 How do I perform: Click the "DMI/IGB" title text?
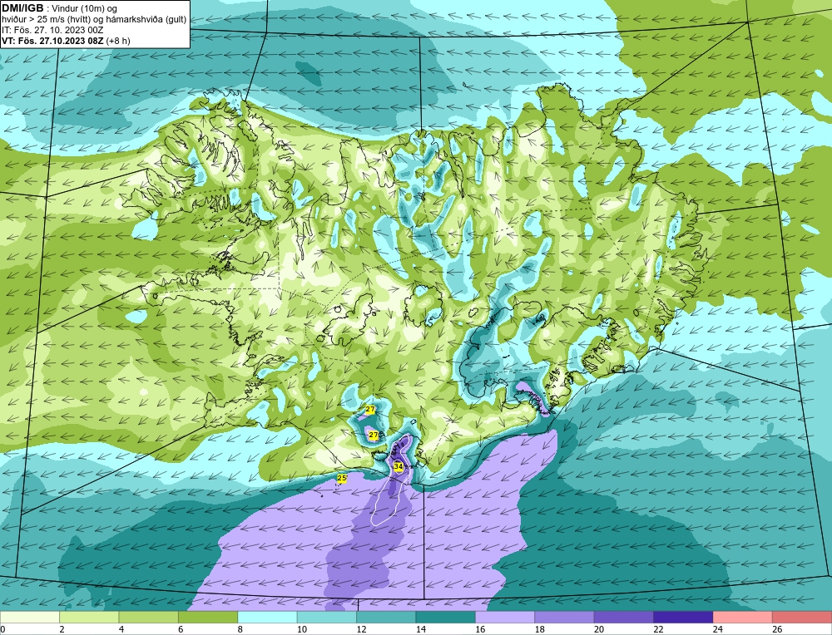click(22, 8)
